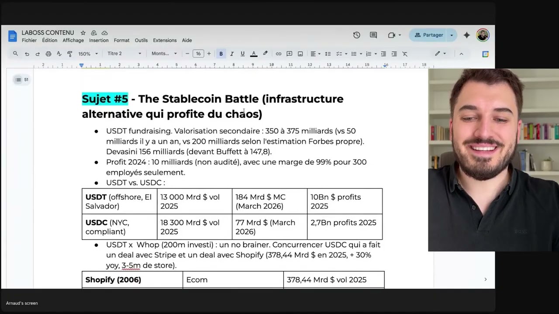Screen dimensions: 559x314
Task: Open the Google account avatar
Action: pos(483,35)
